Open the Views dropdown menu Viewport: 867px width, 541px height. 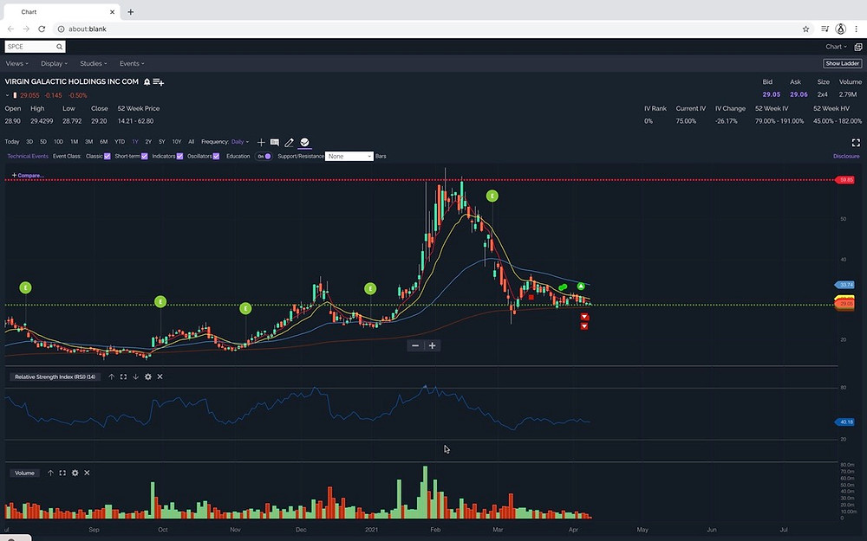16,63
